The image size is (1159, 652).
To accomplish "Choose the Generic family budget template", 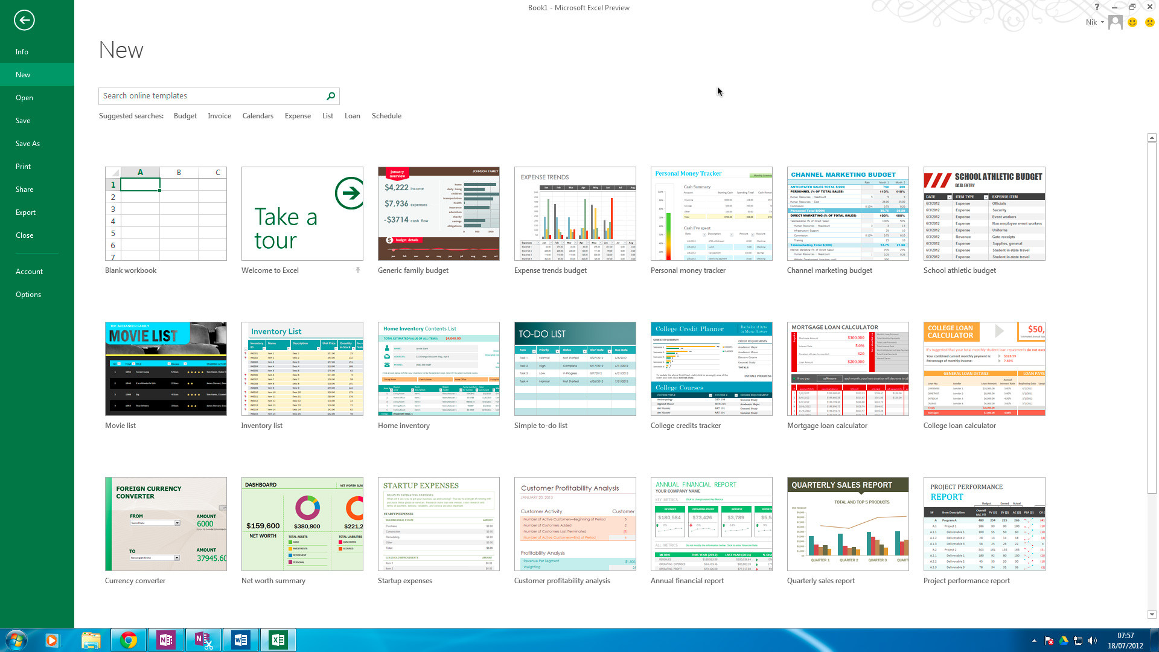I will click(439, 214).
